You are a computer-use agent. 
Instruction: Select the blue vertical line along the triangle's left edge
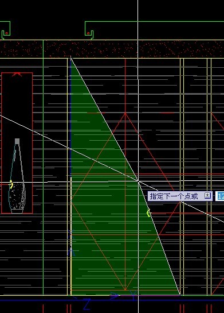[70, 118]
